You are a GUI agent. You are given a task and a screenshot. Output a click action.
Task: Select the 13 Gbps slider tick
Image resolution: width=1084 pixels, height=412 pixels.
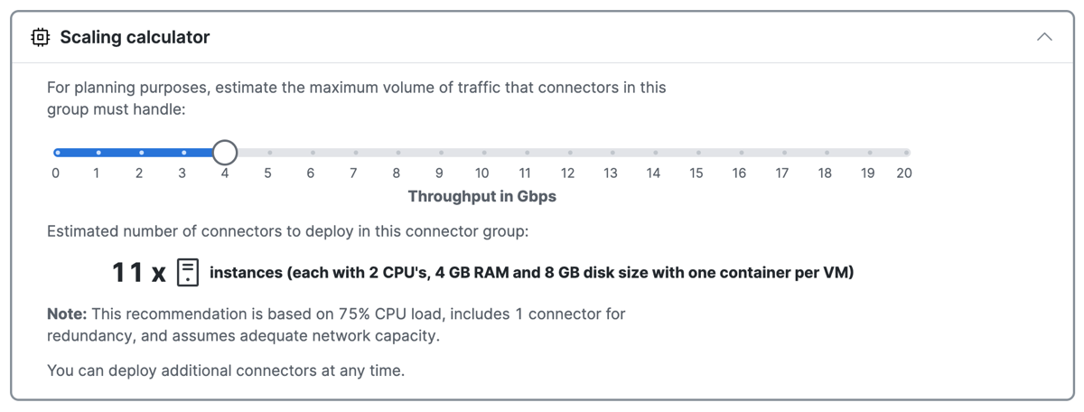(x=612, y=153)
